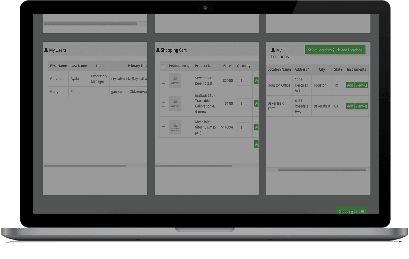
Task: Click the My Locations horizontal scrollbar
Action: [321, 170]
